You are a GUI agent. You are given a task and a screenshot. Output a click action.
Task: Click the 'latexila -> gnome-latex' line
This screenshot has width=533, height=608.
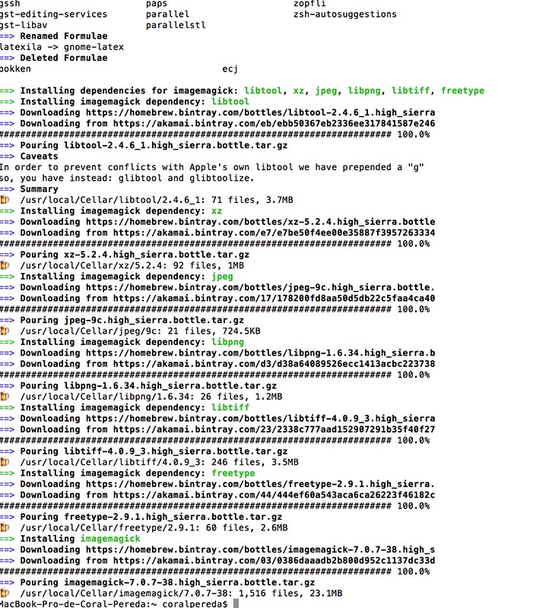[62, 47]
